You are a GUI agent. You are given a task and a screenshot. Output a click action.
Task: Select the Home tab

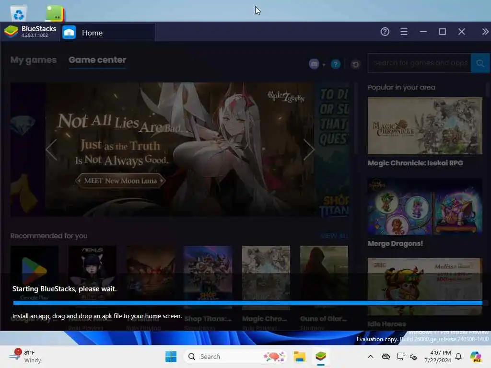108,33
